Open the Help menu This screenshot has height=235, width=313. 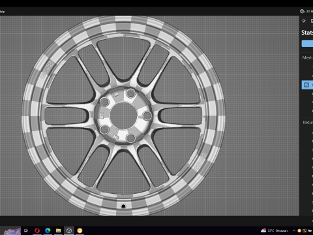2,12
